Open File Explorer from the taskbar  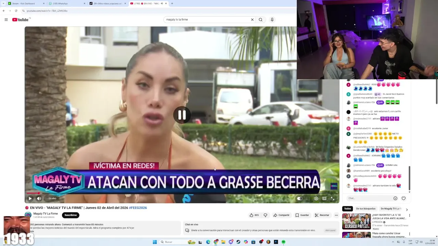223,242
